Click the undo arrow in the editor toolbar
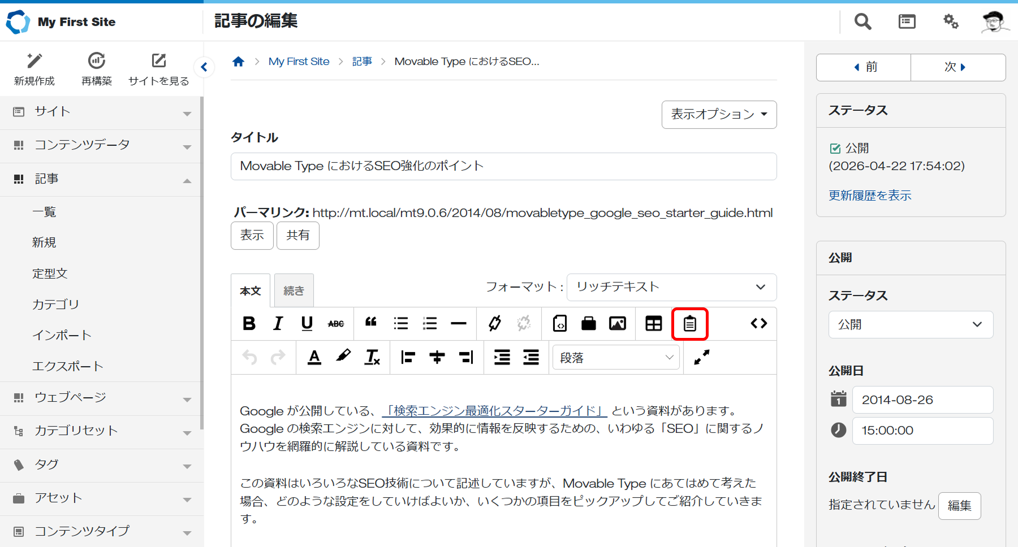The width and height of the screenshot is (1018, 547). [x=249, y=357]
